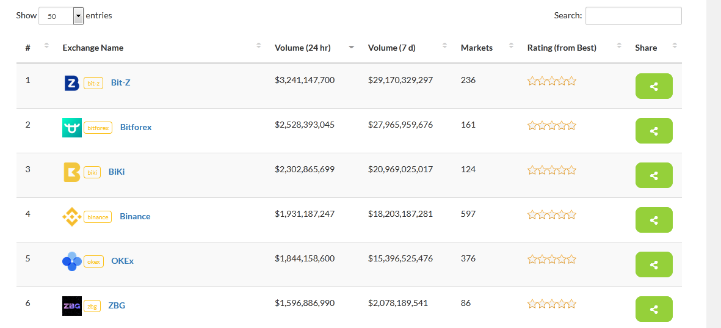Open the Bitforex exchange link
The image size is (721, 328).
click(x=136, y=128)
